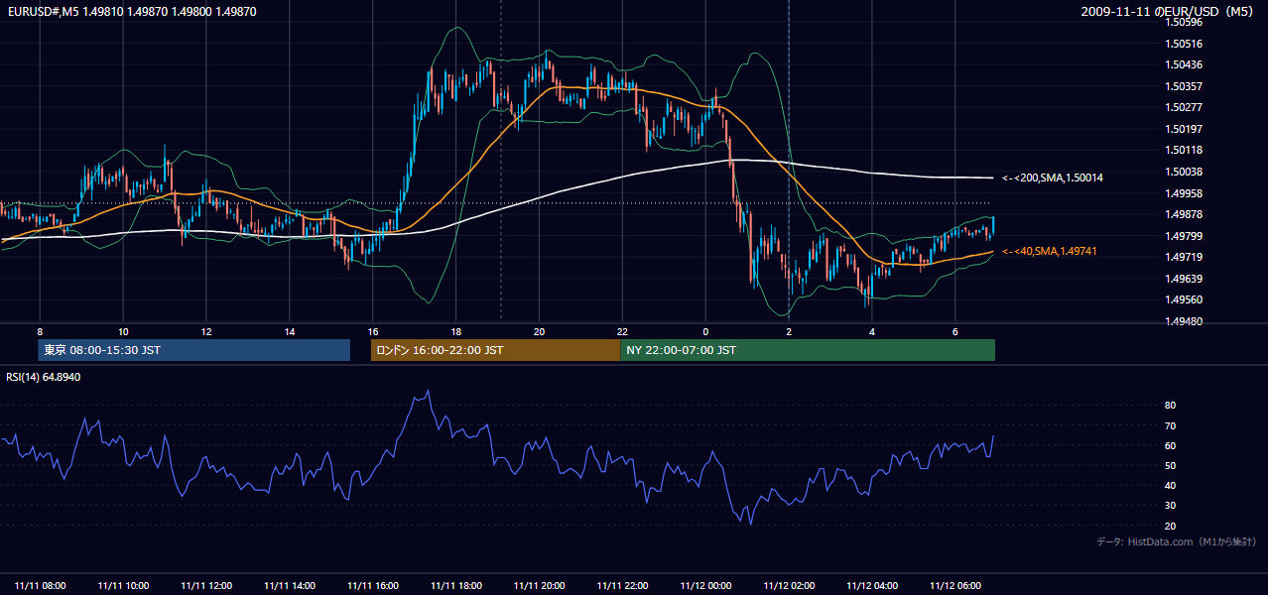Click hour label 16 under price chart
1268x595 pixels.
click(x=373, y=331)
